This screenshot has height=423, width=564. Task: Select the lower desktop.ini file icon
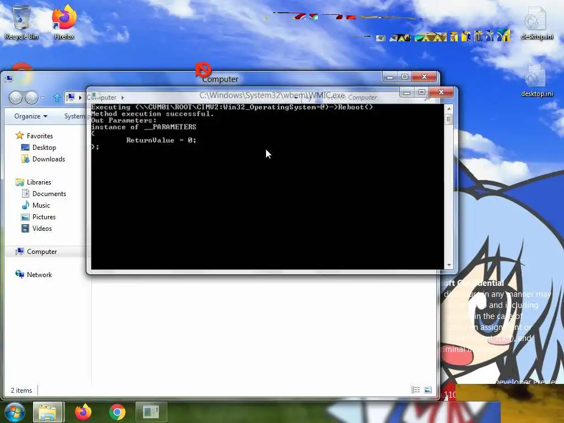[x=536, y=80]
